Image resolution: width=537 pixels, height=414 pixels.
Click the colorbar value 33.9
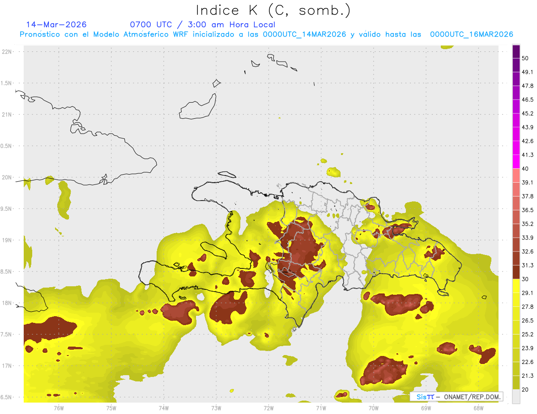tap(528, 238)
